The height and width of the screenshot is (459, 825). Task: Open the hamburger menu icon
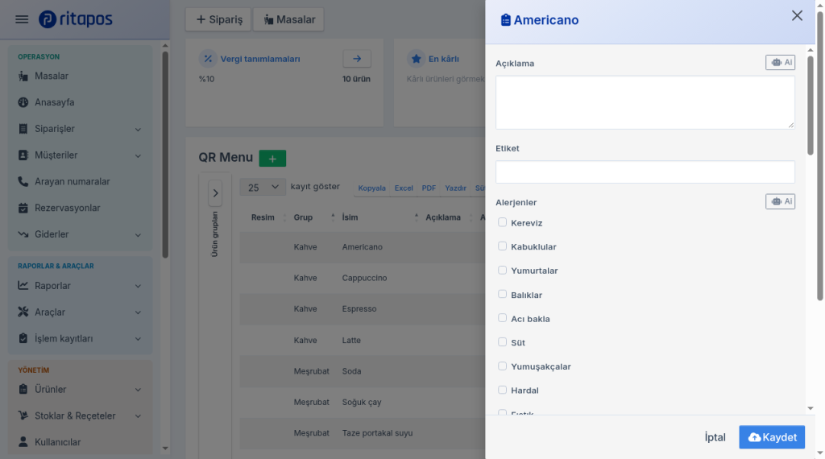pos(22,19)
